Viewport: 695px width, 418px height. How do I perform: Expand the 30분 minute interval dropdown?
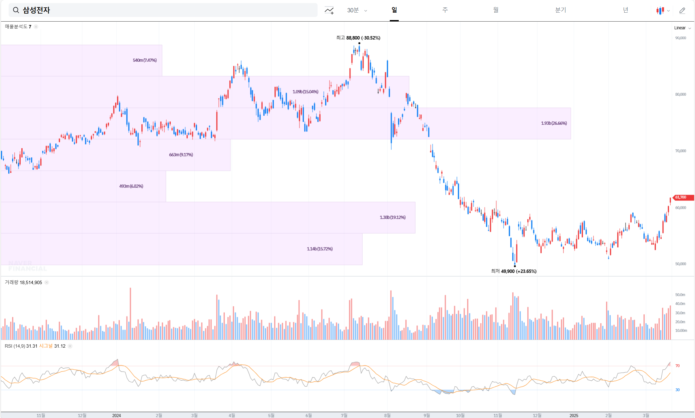tap(357, 10)
